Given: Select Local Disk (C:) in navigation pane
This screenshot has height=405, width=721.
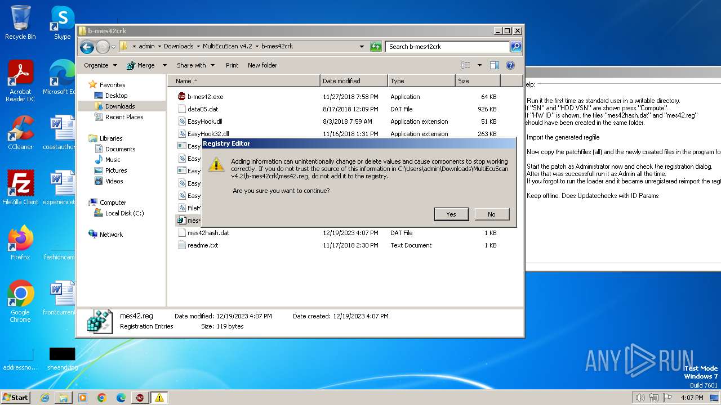Looking at the screenshot, I should (x=124, y=213).
